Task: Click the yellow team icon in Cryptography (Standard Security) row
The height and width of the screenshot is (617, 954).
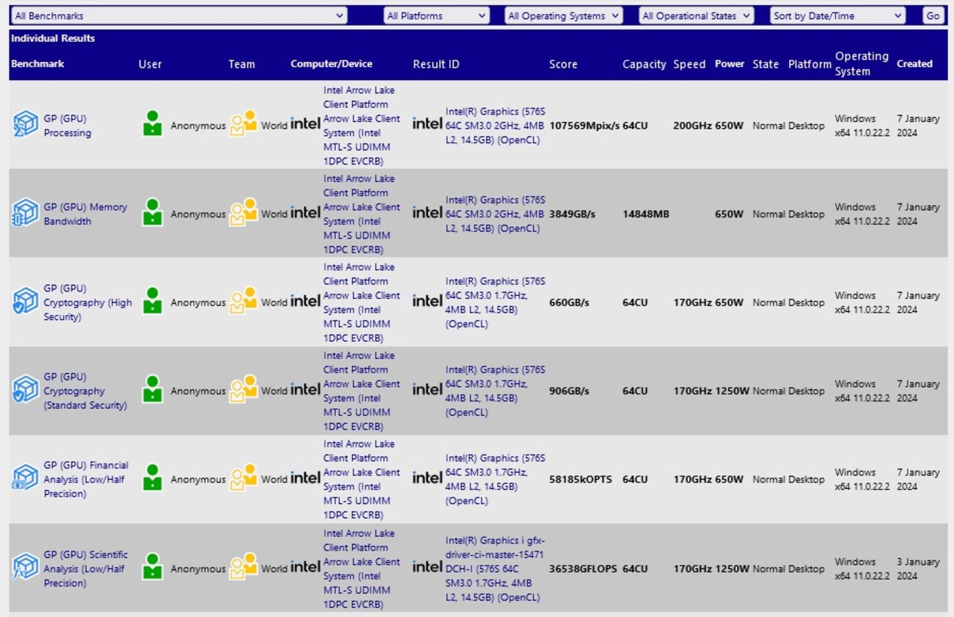Action: 243,388
